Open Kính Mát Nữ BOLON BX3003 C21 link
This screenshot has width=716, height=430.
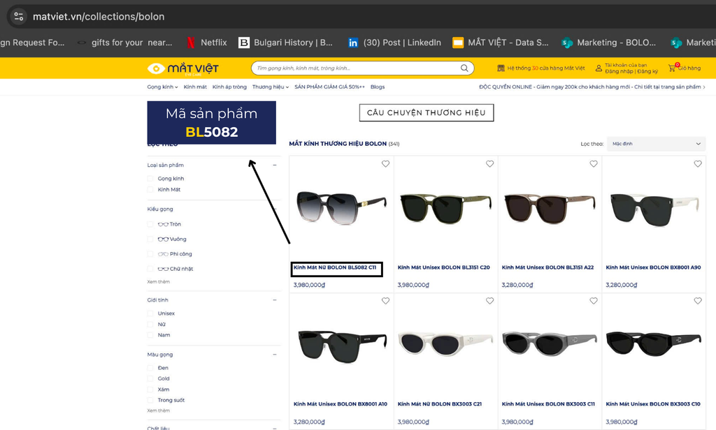(439, 404)
